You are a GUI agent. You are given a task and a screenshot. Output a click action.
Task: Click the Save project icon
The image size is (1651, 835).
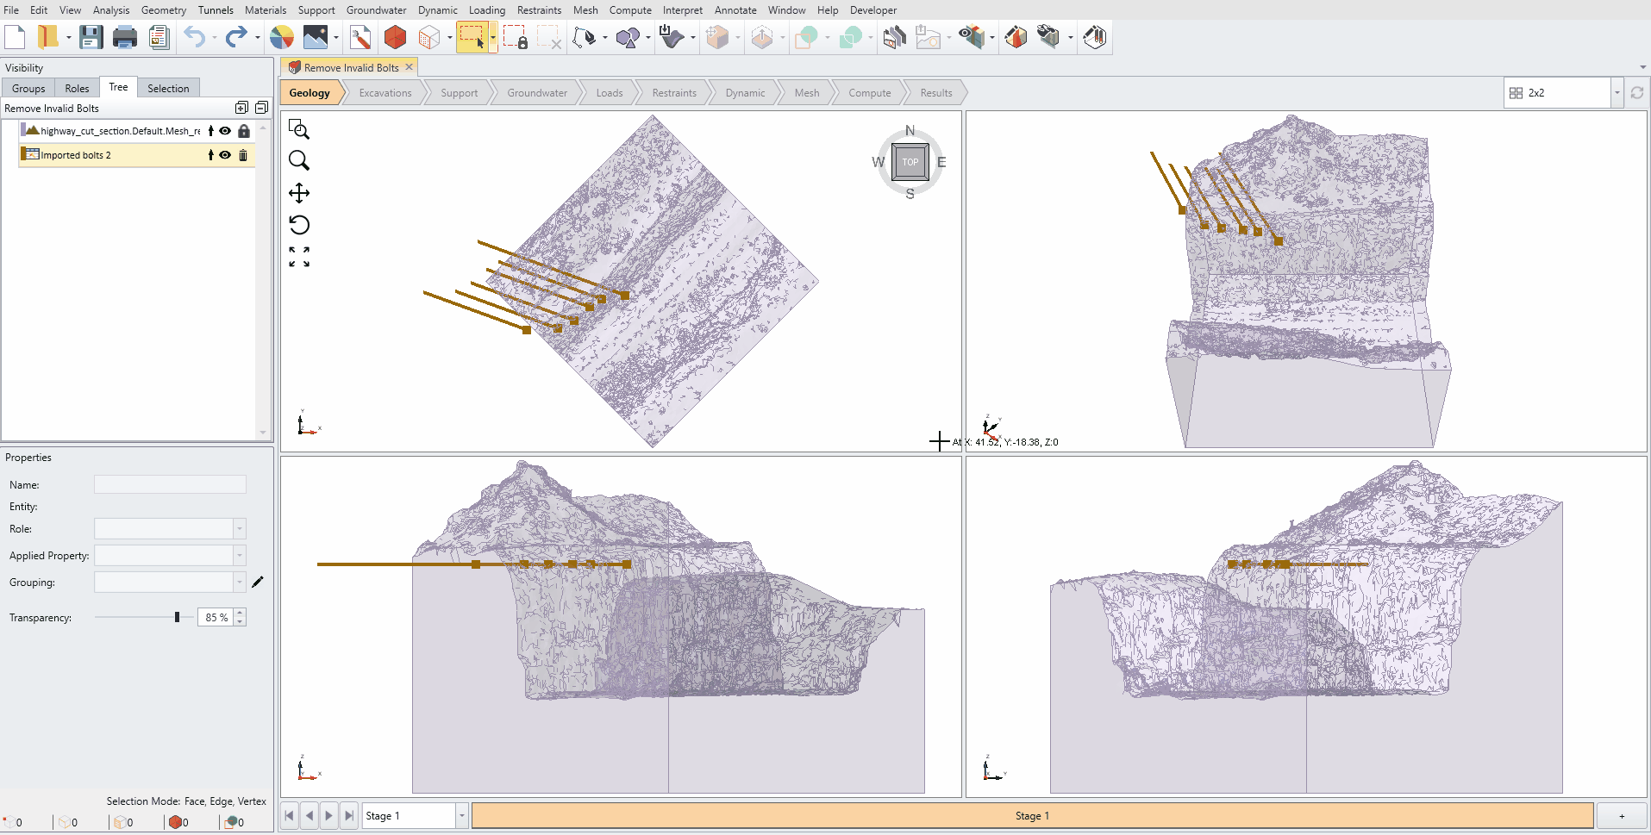91,37
